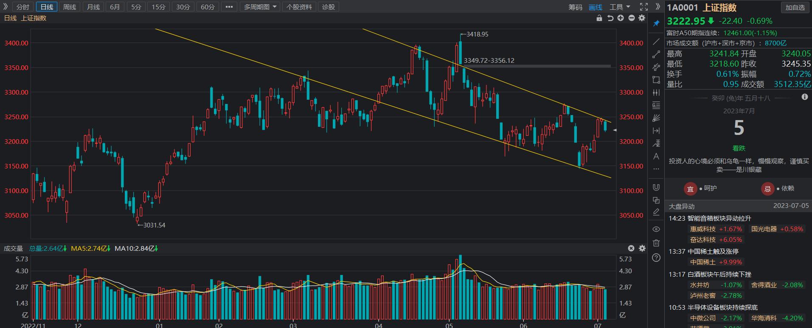Click the trash icon to delete drawings
Image resolution: width=812 pixels, height=328 pixels.
tap(656, 243)
